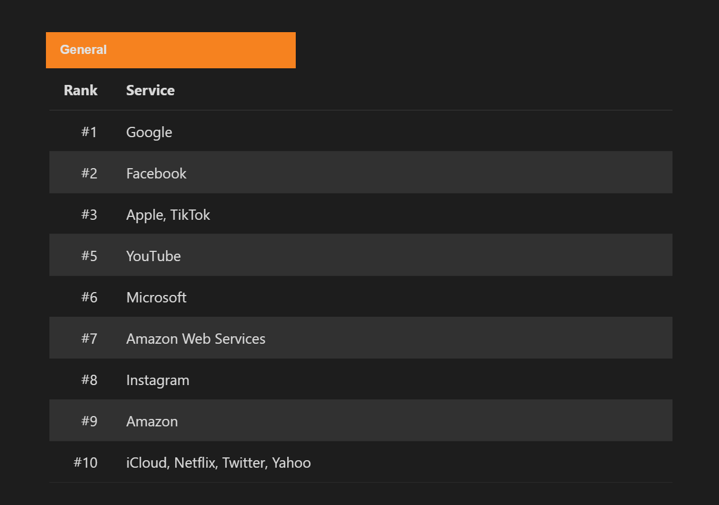719x505 pixels.
Task: Select the Google service entry
Action: pos(149,132)
